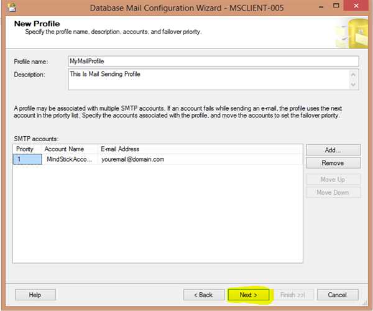Go to the next step with Next >
The height and width of the screenshot is (311, 373).
point(249,294)
